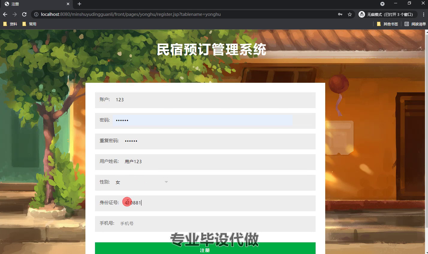Click the 性别: label
428x254 pixels.
click(105, 182)
